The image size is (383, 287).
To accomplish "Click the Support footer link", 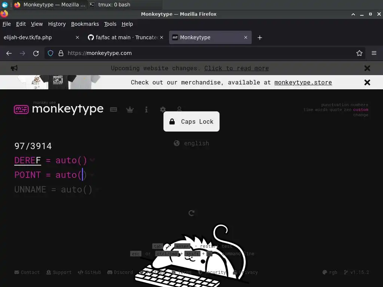I will [x=59, y=272].
